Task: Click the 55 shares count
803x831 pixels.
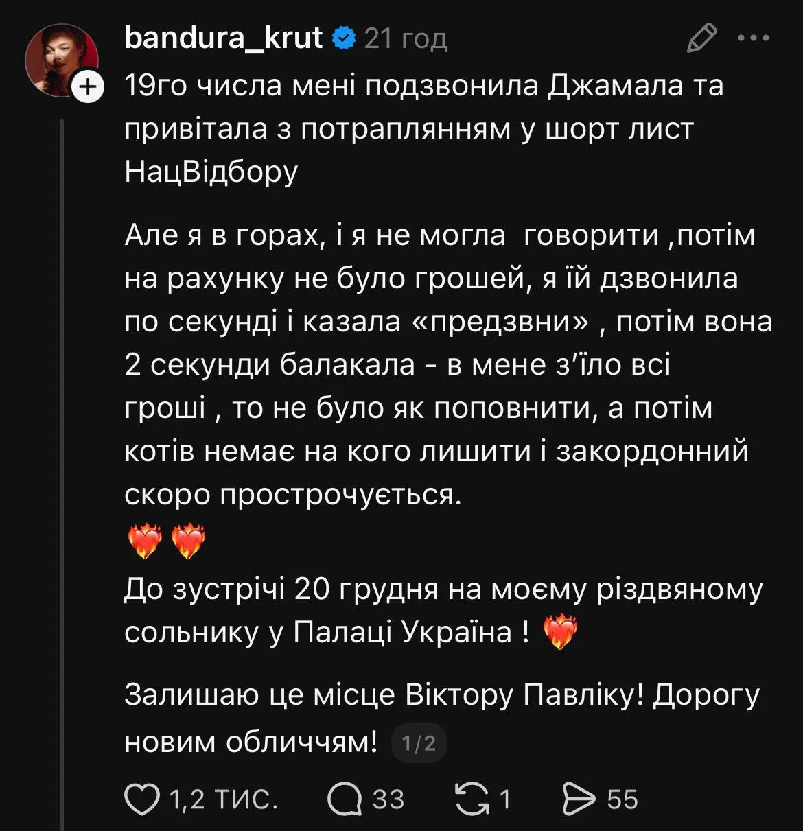Action: (x=622, y=799)
